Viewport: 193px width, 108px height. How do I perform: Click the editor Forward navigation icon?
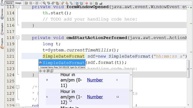[37, 3]
